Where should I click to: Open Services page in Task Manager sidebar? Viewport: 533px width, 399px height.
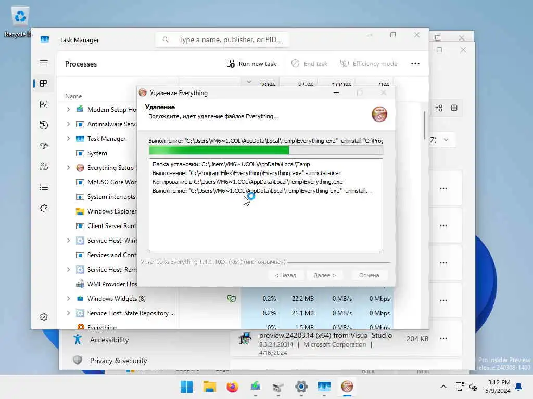pyautogui.click(x=44, y=208)
